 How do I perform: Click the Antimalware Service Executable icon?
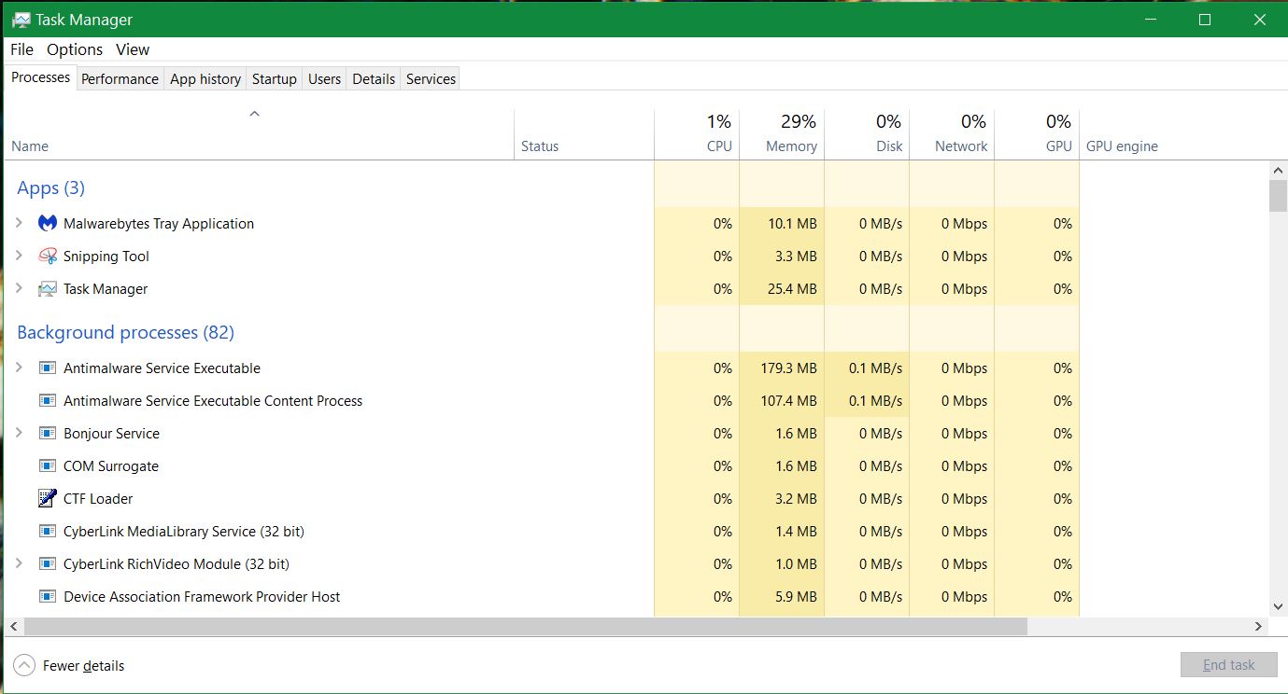[x=48, y=368]
